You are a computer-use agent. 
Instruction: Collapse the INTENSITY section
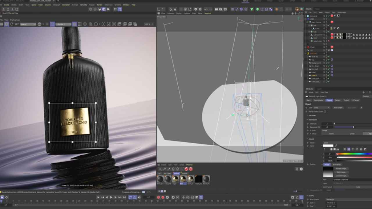[307, 120]
